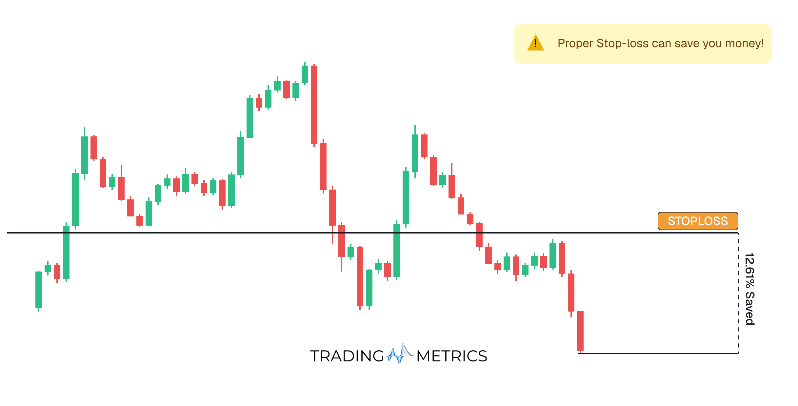Image resolution: width=798 pixels, height=406 pixels.
Task: Select the black stop-loss horizontal line
Action: [x=197, y=233]
